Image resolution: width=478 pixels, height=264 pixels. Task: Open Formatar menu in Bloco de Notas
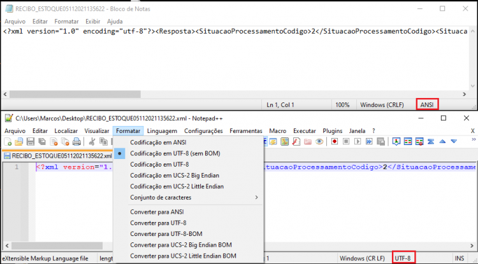66,21
